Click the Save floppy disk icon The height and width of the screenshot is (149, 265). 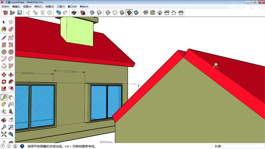point(20,13)
